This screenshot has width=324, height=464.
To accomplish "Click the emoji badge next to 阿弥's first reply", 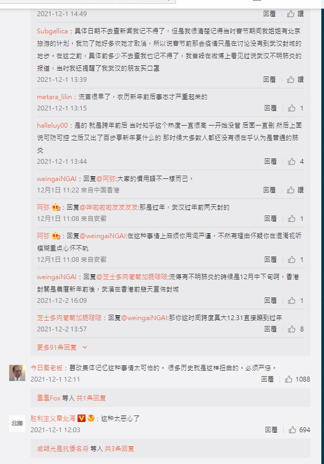I will pos(56,207).
